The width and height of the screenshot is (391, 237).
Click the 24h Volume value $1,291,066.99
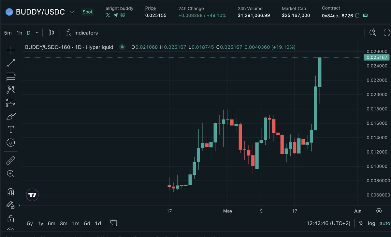click(x=254, y=15)
